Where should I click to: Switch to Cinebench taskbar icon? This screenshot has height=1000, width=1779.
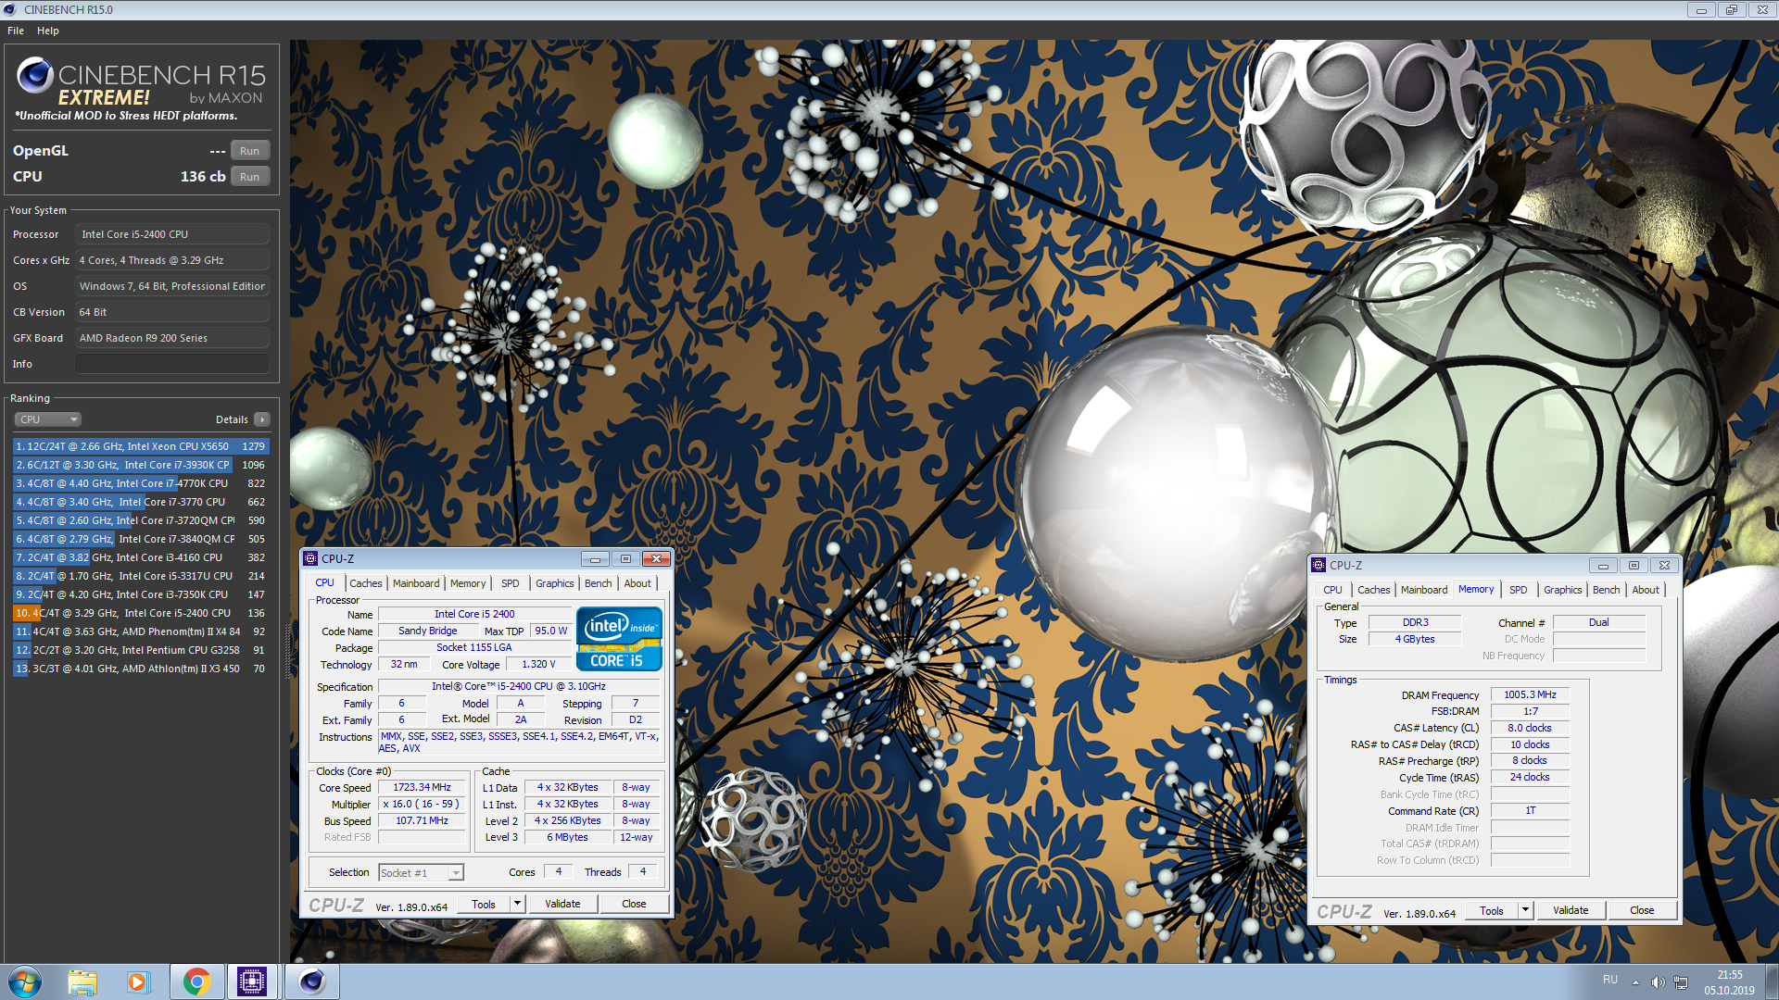tap(312, 981)
